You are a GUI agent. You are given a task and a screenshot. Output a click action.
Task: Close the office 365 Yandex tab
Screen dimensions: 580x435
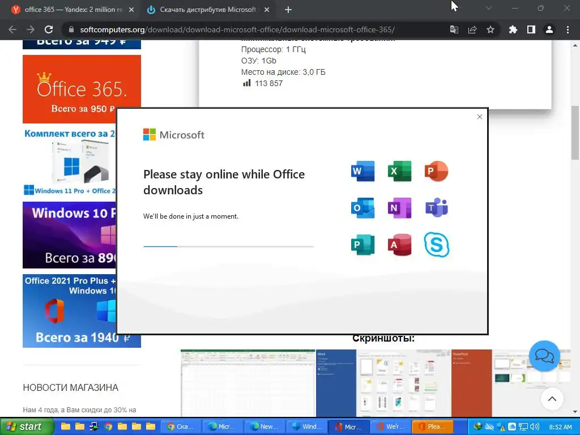(131, 10)
